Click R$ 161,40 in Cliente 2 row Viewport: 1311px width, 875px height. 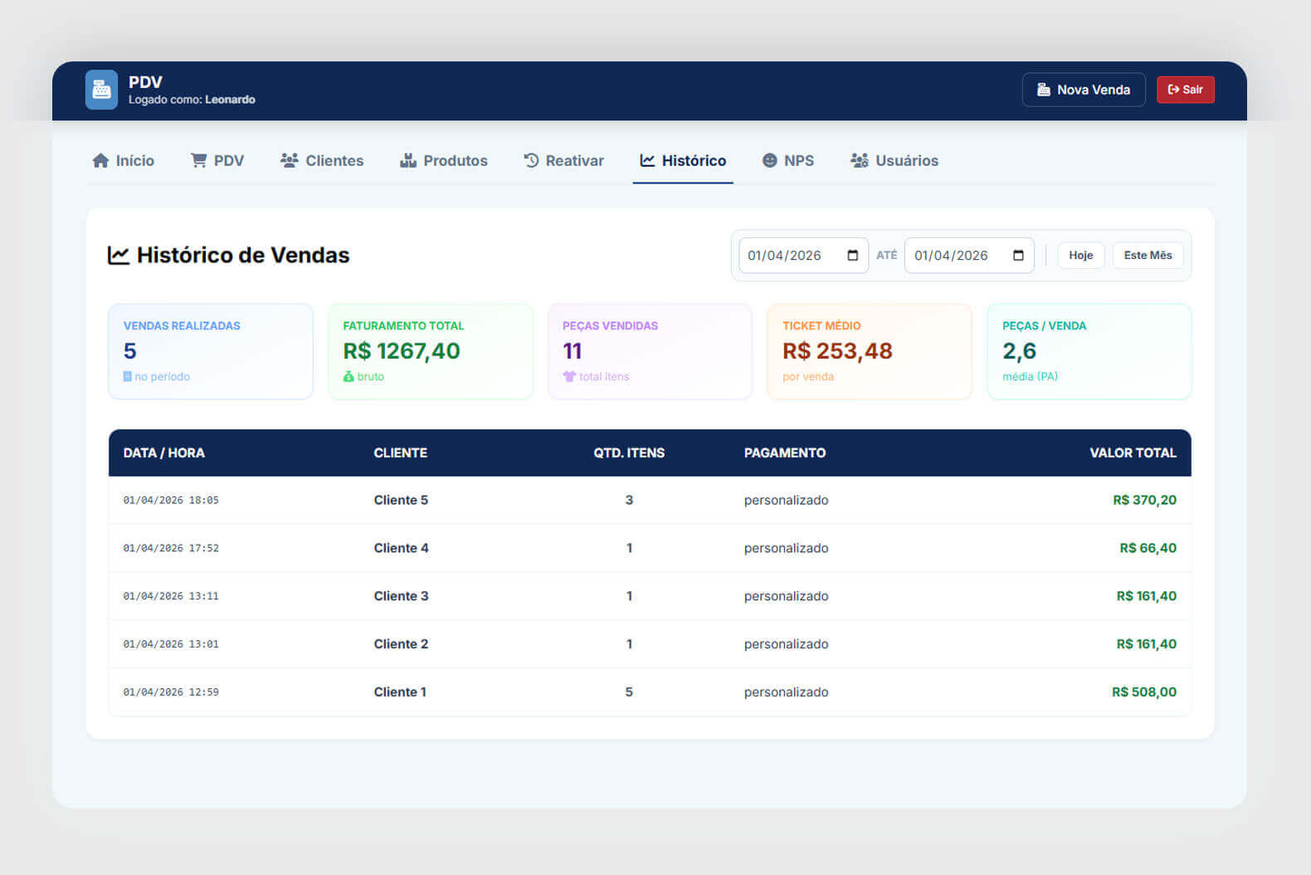tap(1146, 644)
